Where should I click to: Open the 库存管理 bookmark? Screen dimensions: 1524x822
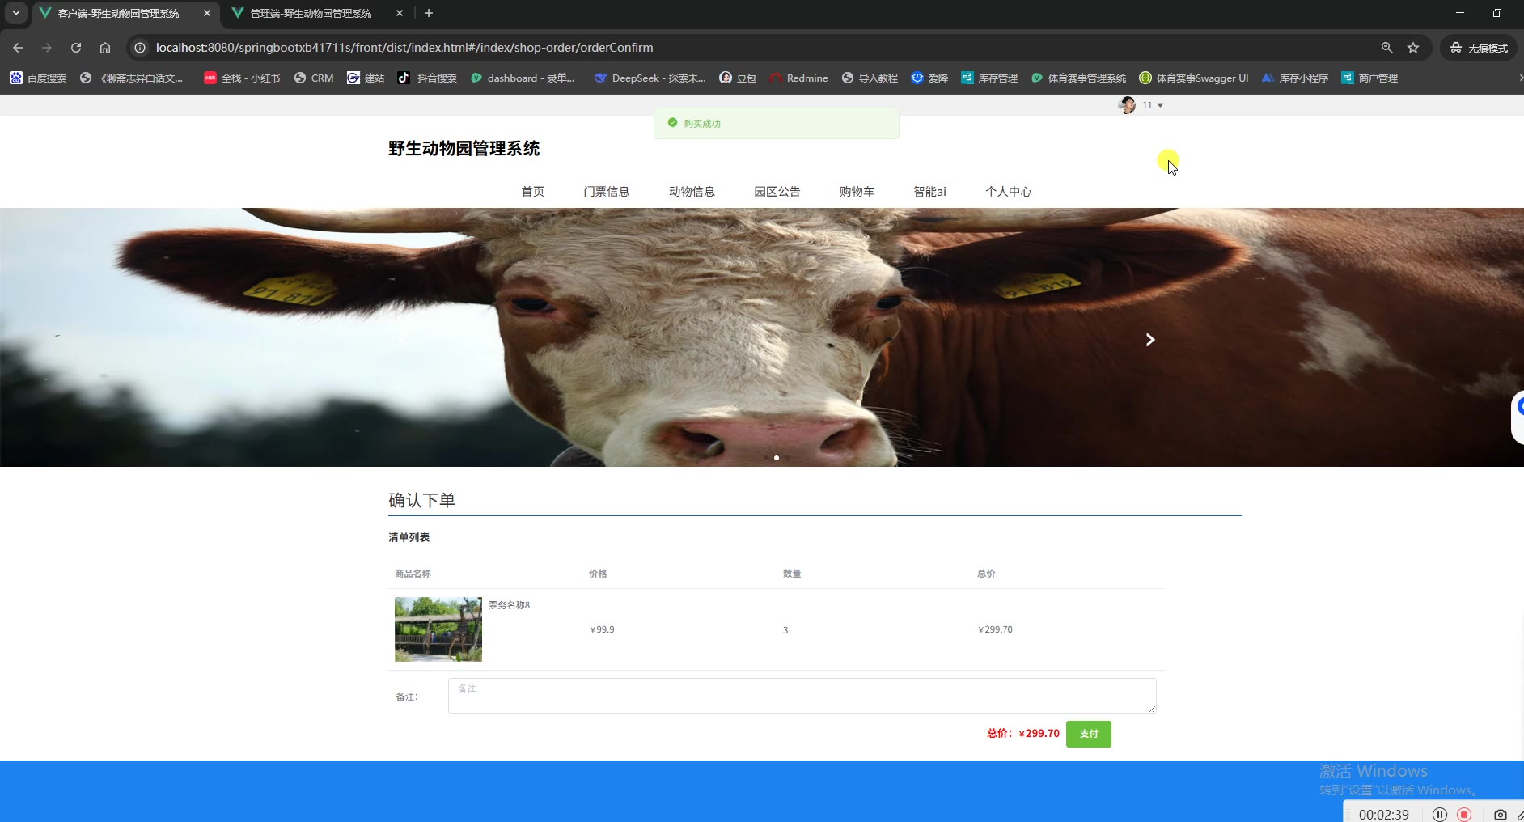[x=989, y=78]
